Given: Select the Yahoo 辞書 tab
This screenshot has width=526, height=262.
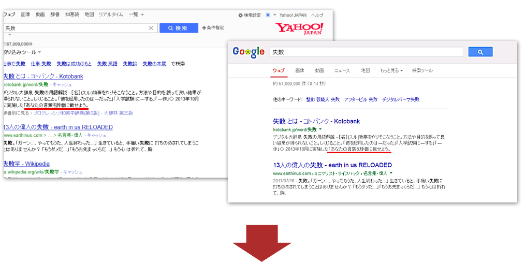Looking at the screenshot, I should [55, 14].
